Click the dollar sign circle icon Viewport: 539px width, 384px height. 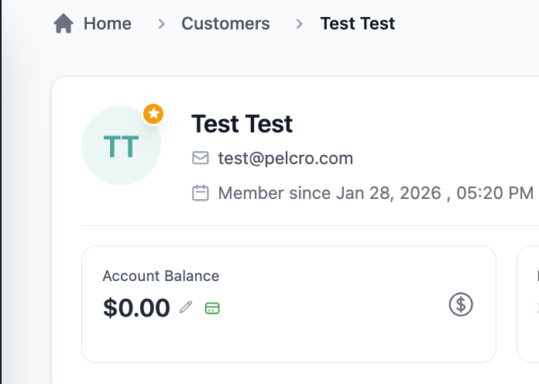(461, 304)
